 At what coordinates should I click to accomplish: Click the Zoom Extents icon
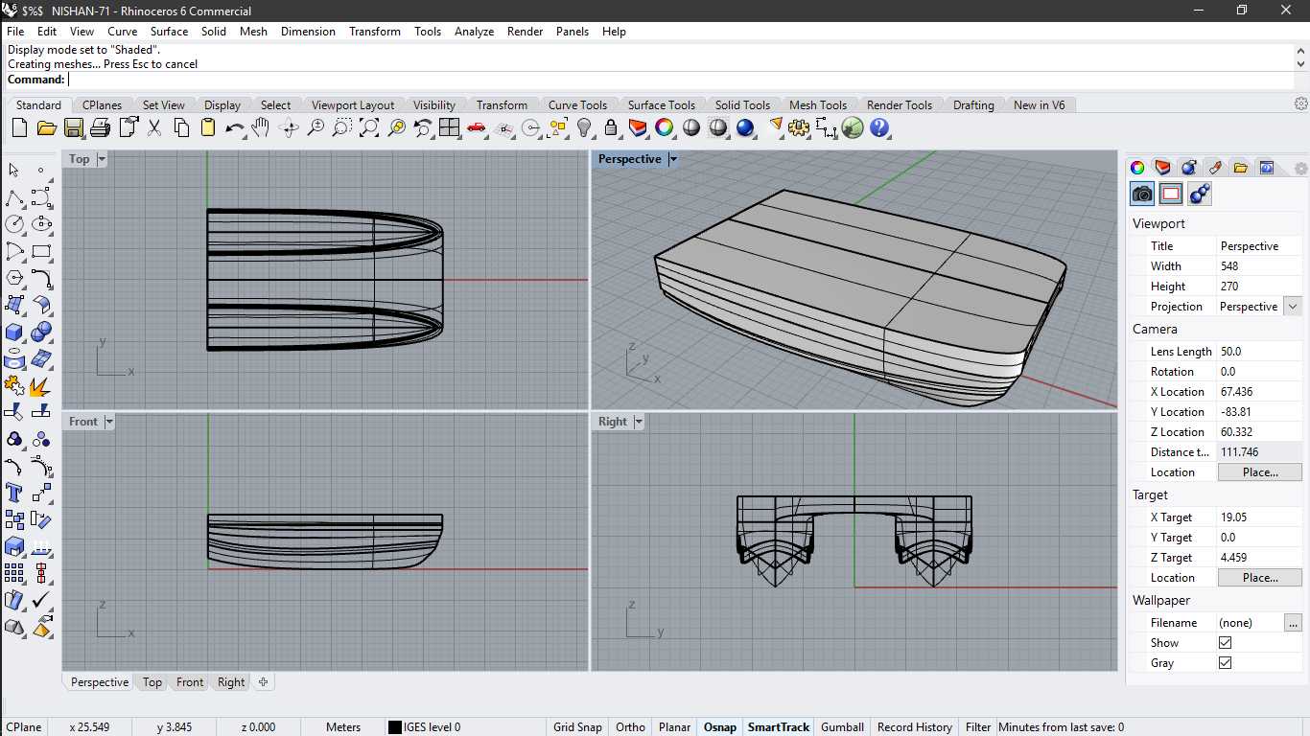pos(368,127)
